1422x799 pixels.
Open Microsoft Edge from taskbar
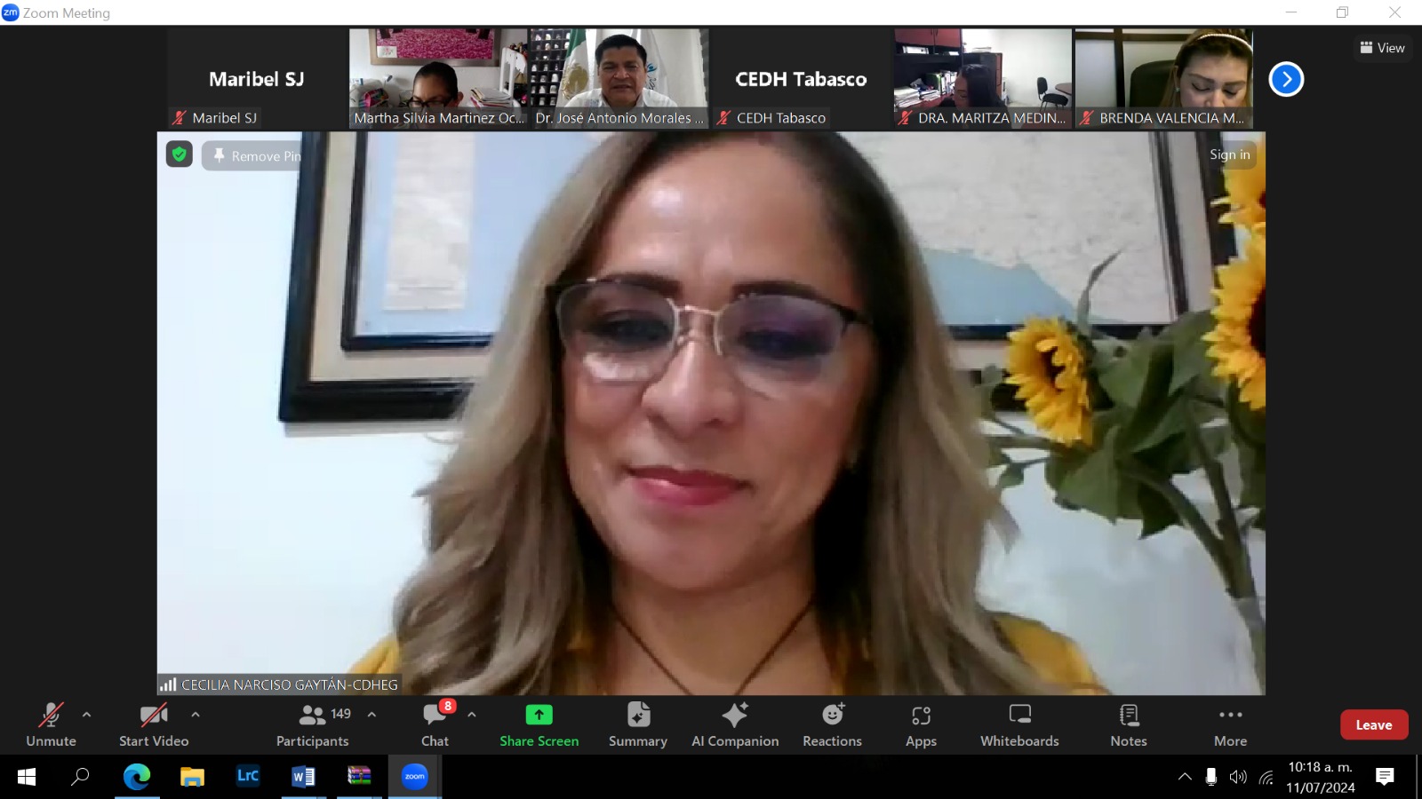(x=136, y=777)
